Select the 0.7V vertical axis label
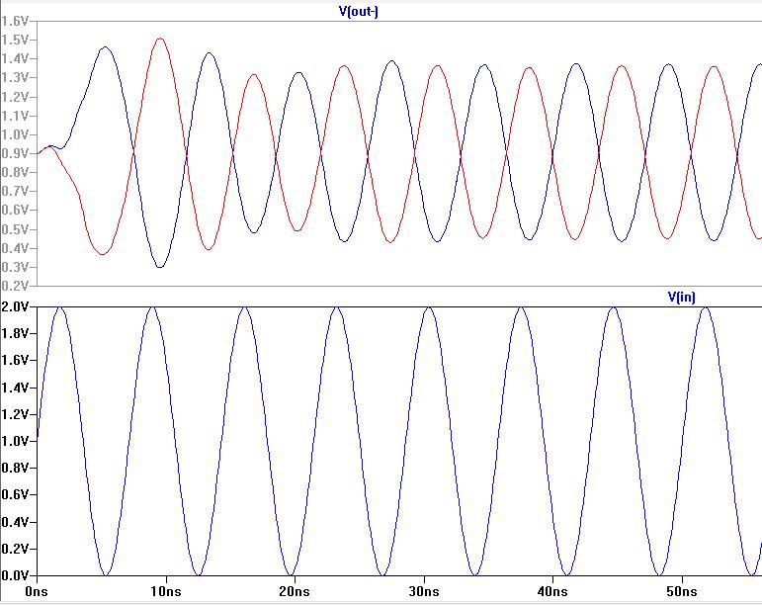 point(15,191)
